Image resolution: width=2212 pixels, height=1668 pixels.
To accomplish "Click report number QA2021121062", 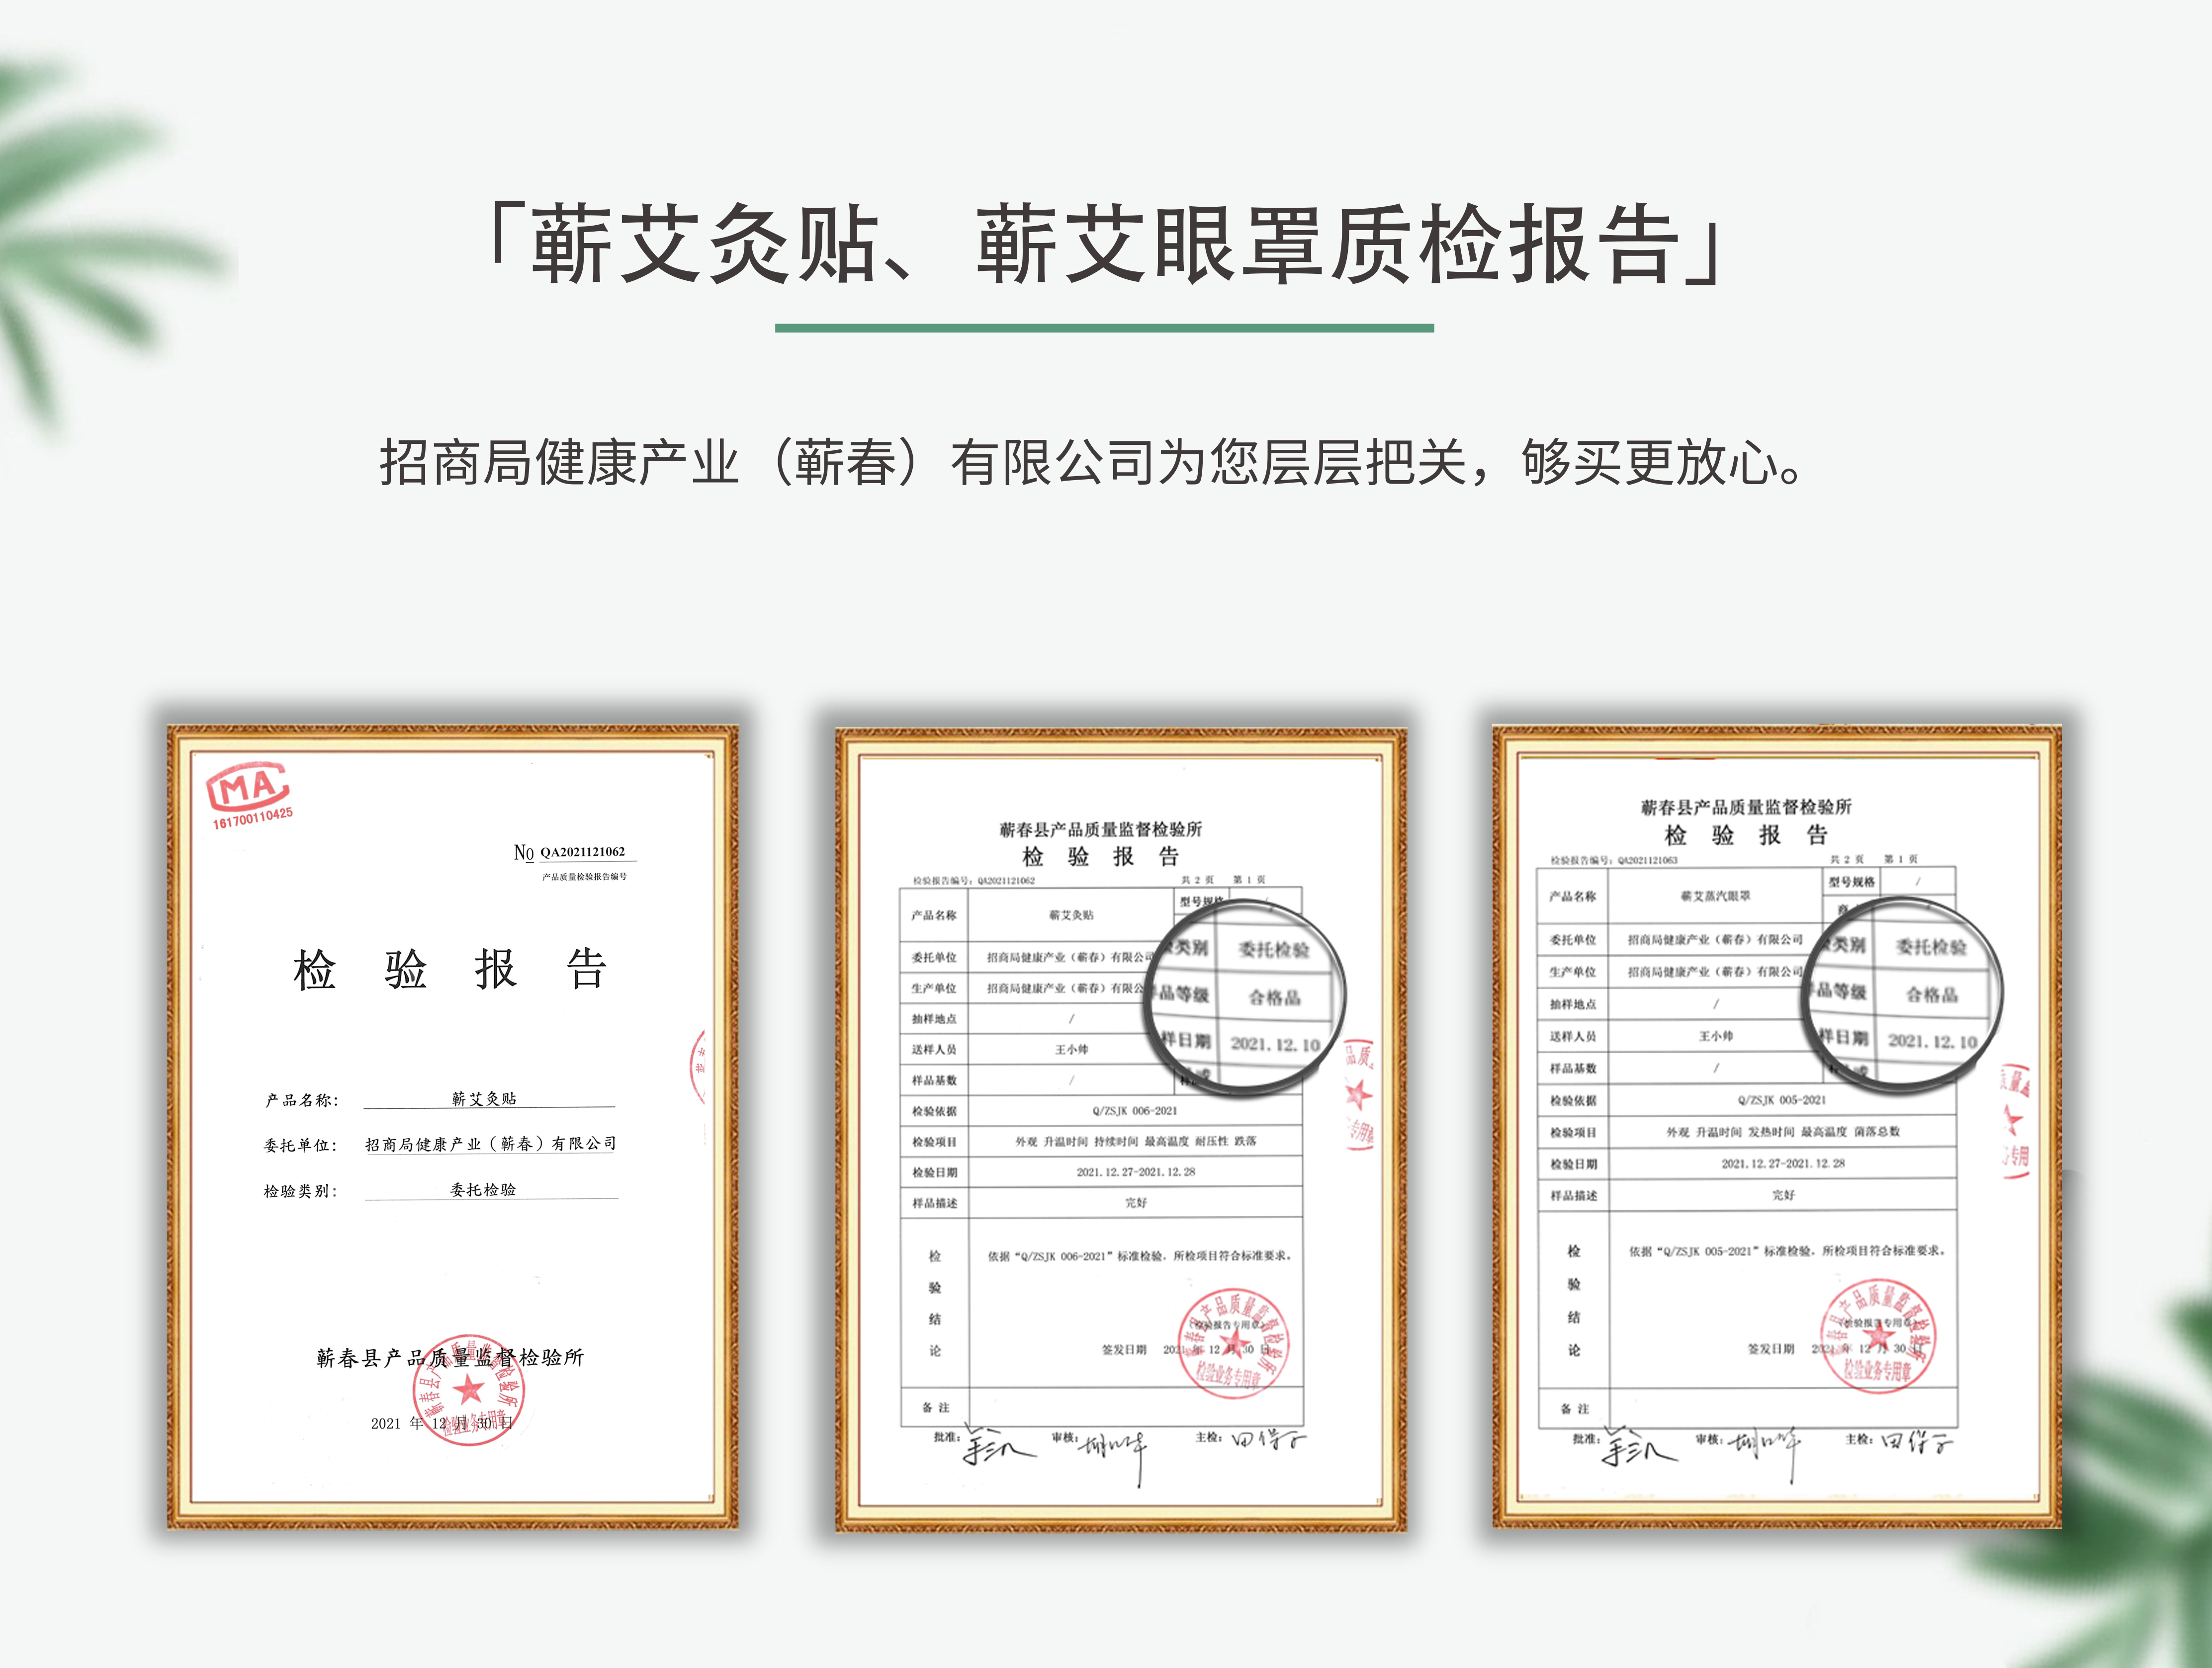I will pos(582,851).
